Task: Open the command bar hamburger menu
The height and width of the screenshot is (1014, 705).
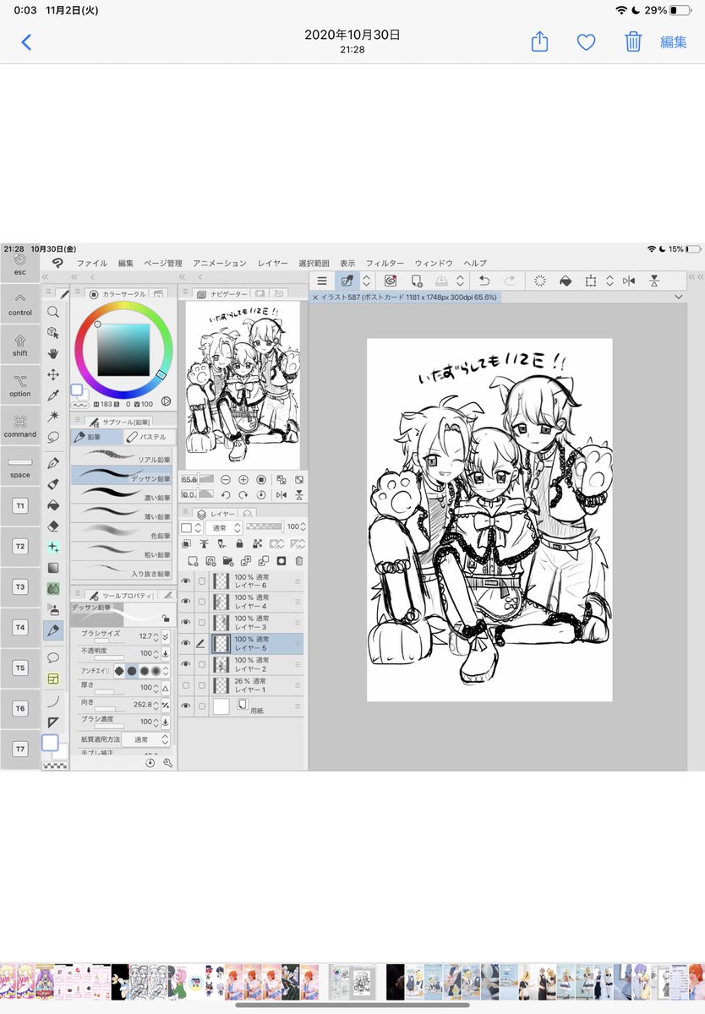Action: (x=321, y=281)
